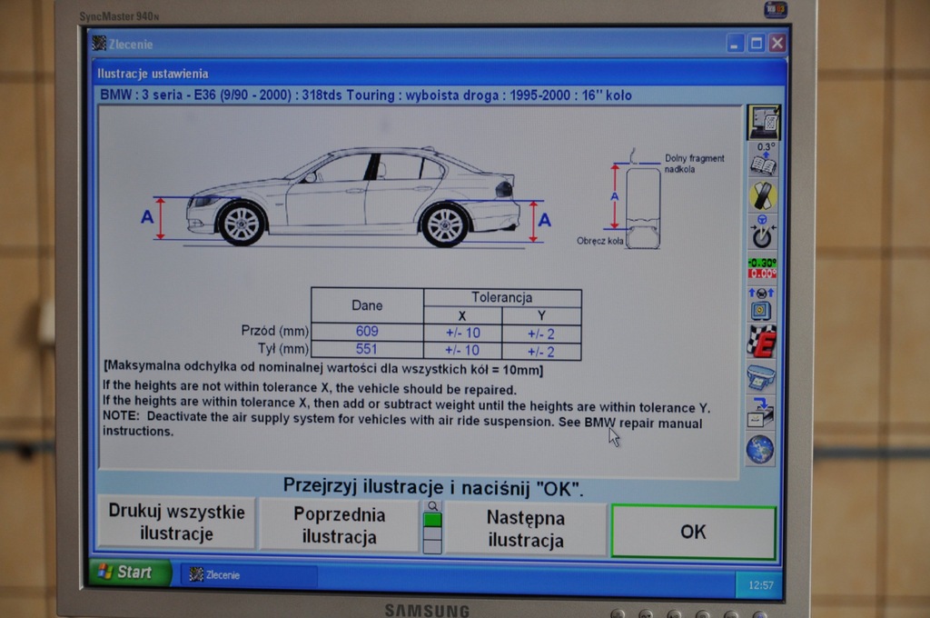The width and height of the screenshot is (930, 618).
Task: Click the Y tolerance column header
Action: (541, 316)
